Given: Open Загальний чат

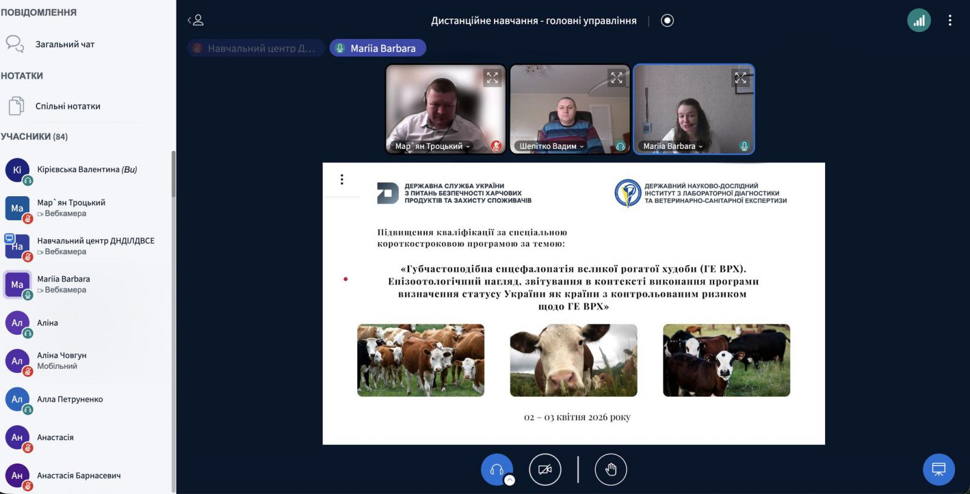Looking at the screenshot, I should point(65,44).
